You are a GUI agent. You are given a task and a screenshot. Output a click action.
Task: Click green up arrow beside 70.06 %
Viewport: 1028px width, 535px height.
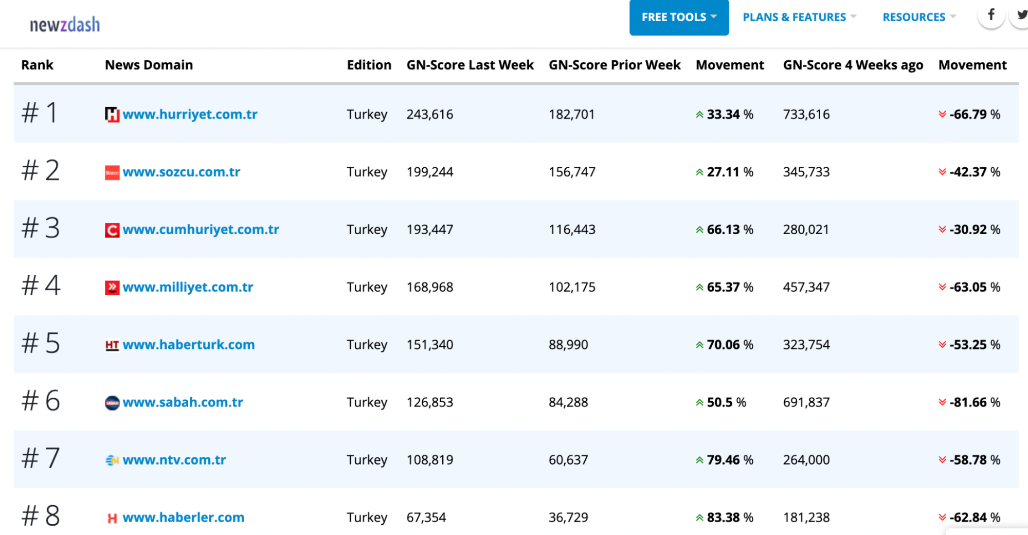click(x=699, y=345)
